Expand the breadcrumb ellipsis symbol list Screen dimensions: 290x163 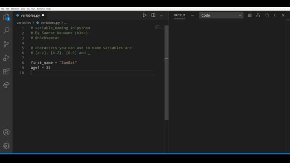pyautogui.click(x=65, y=23)
